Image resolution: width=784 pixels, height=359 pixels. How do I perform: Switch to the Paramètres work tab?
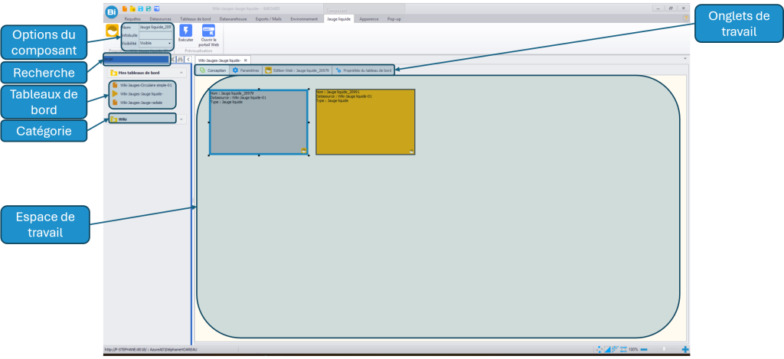(x=246, y=70)
